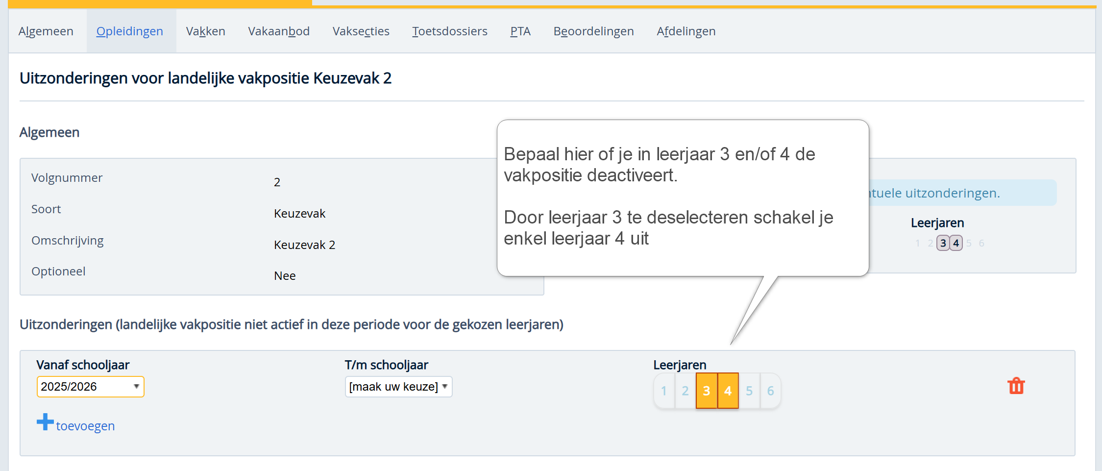Switch to the PTA tab
This screenshot has height=471, width=1102.
(520, 31)
